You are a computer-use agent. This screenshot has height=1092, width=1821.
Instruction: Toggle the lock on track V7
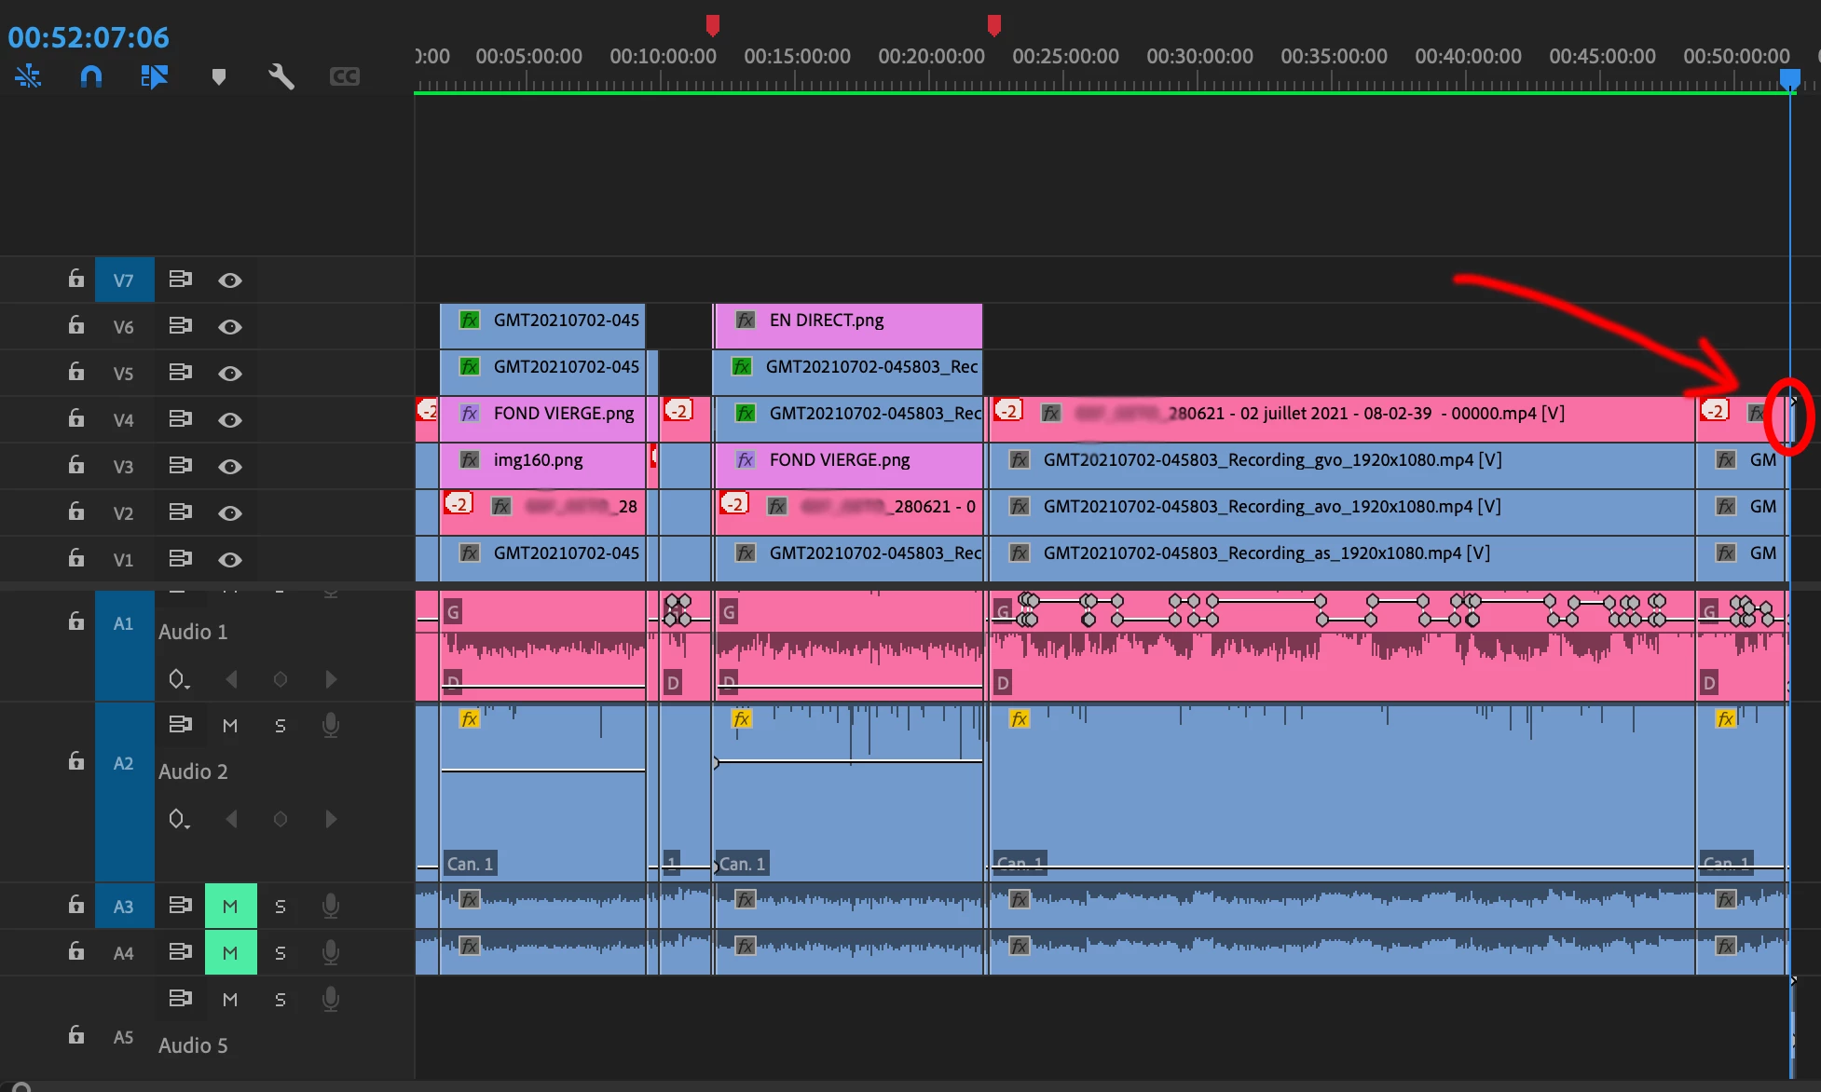click(76, 279)
